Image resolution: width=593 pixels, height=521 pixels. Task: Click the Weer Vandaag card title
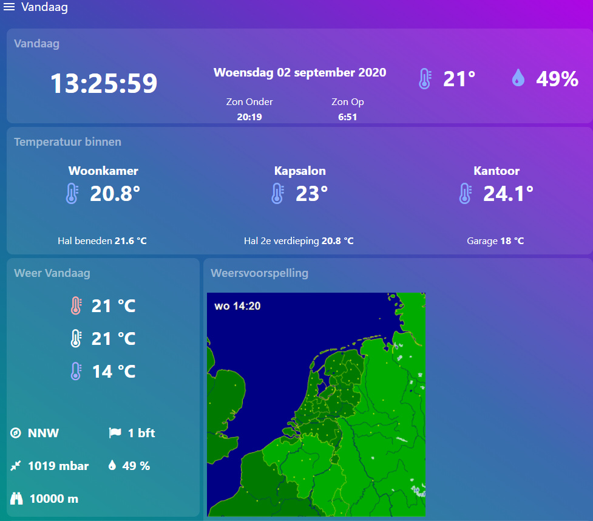[52, 273]
